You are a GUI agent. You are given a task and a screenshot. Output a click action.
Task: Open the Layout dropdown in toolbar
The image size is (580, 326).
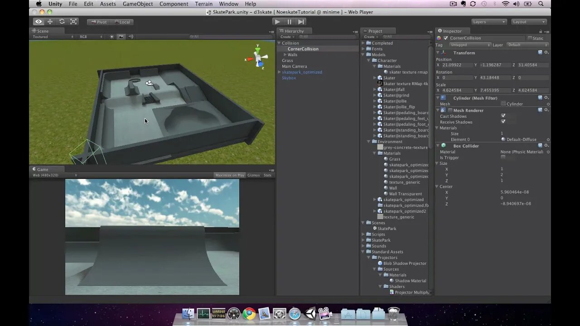point(529,22)
